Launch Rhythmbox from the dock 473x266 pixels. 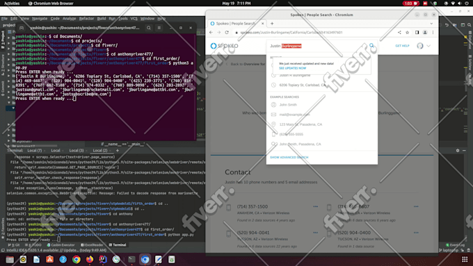tap(23, 259)
